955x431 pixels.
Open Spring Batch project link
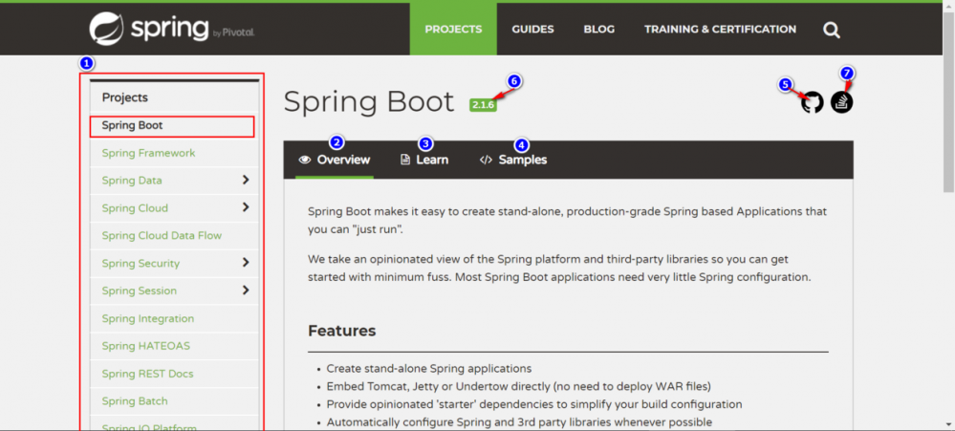[135, 401]
